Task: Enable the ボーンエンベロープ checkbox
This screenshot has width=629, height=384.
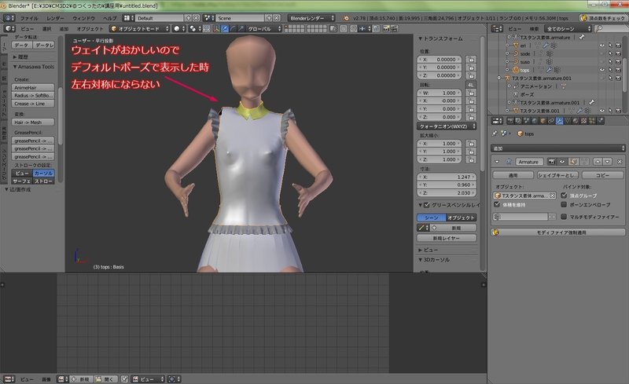Action: (x=563, y=204)
